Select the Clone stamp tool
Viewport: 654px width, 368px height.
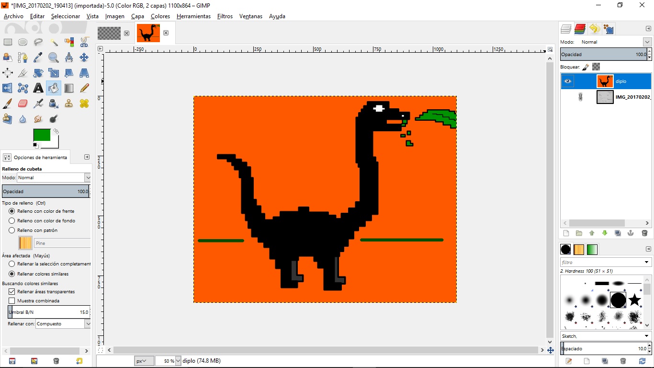click(x=69, y=103)
